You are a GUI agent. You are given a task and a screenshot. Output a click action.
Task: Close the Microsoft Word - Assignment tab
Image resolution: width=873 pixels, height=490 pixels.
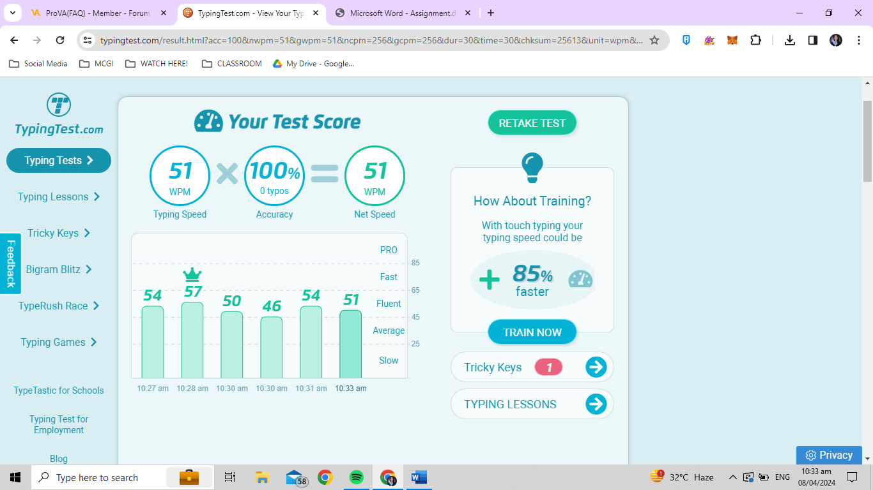[x=468, y=13]
